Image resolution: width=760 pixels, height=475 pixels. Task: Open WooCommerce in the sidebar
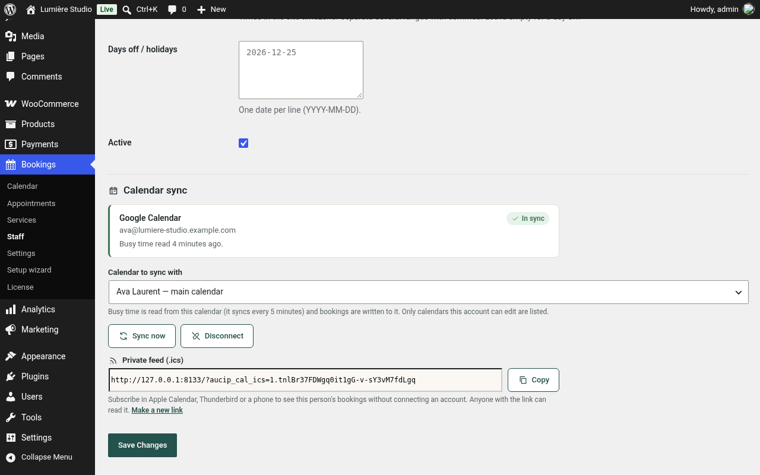[x=47, y=104]
